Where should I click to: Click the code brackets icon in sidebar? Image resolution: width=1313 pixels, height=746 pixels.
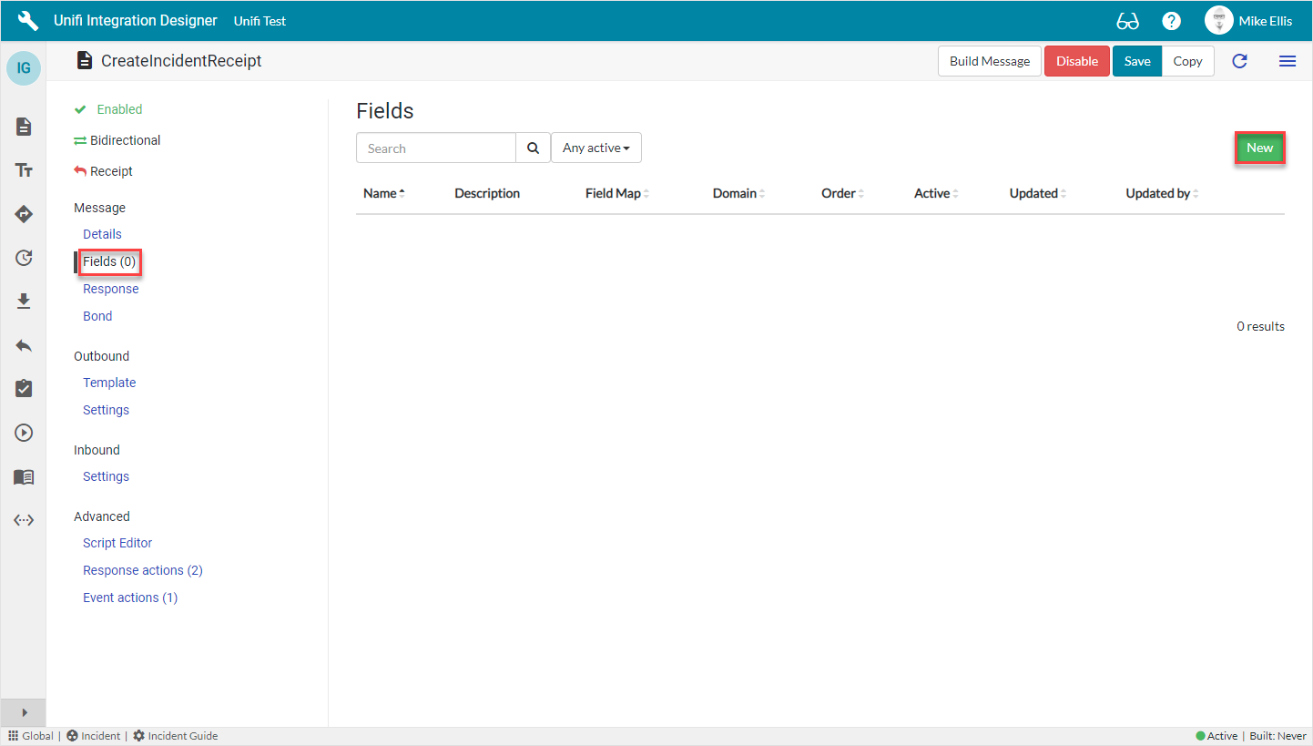click(23, 520)
